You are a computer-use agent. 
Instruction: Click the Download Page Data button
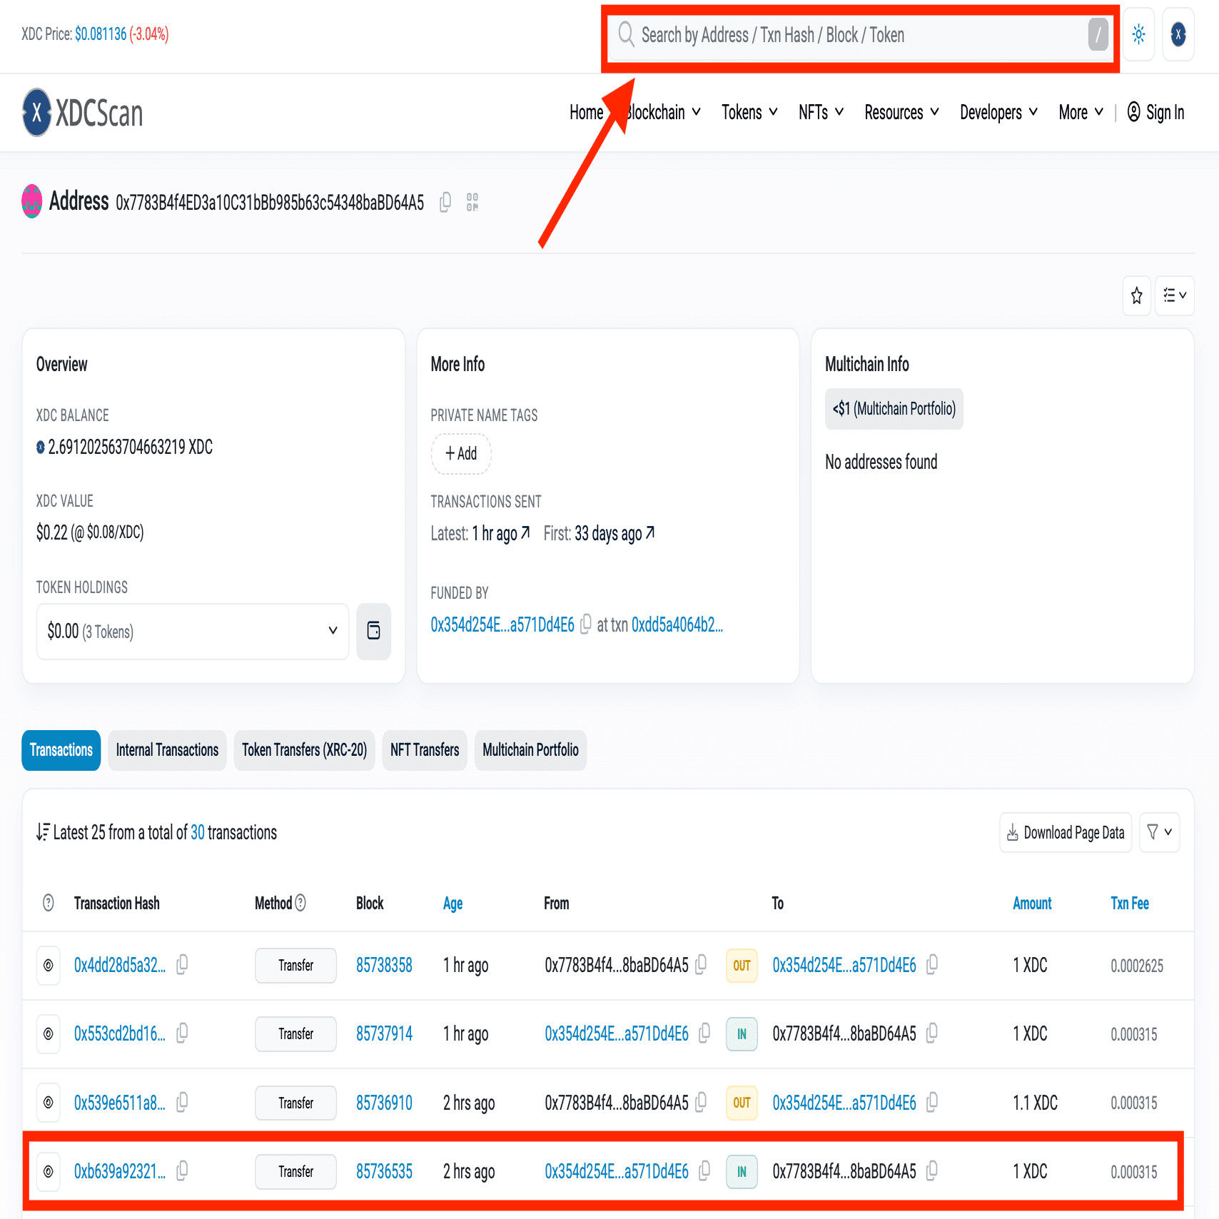(x=1065, y=832)
